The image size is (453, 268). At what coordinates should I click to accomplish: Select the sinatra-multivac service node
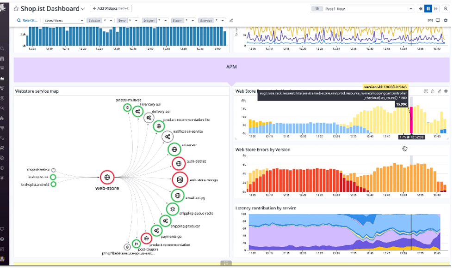127,107
